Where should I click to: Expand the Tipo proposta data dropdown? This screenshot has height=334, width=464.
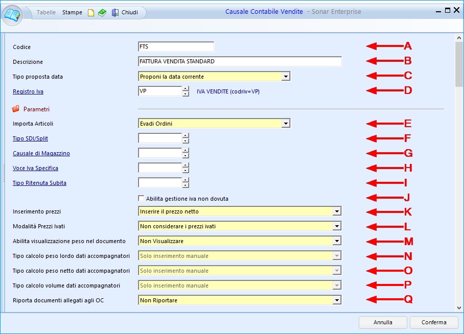click(x=286, y=77)
